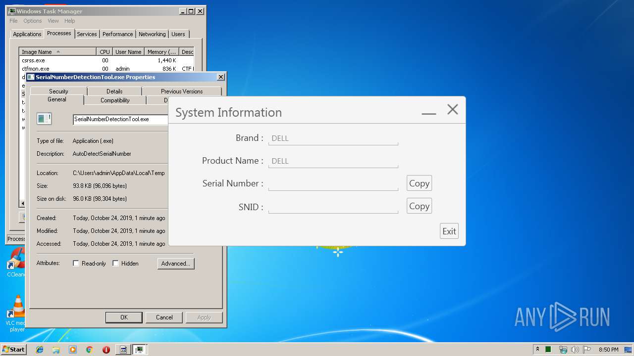
Task: Open Internet Explorer from taskbar
Action: coord(40,350)
